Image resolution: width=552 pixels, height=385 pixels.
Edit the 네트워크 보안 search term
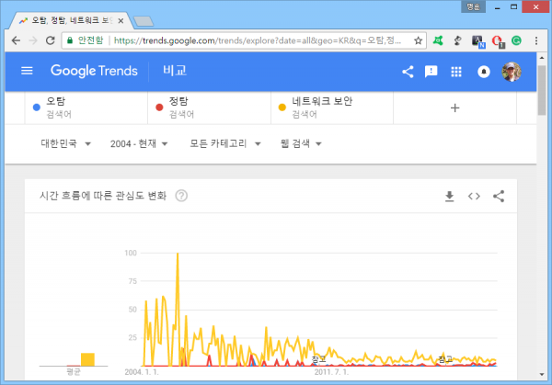pyautogui.click(x=332, y=108)
